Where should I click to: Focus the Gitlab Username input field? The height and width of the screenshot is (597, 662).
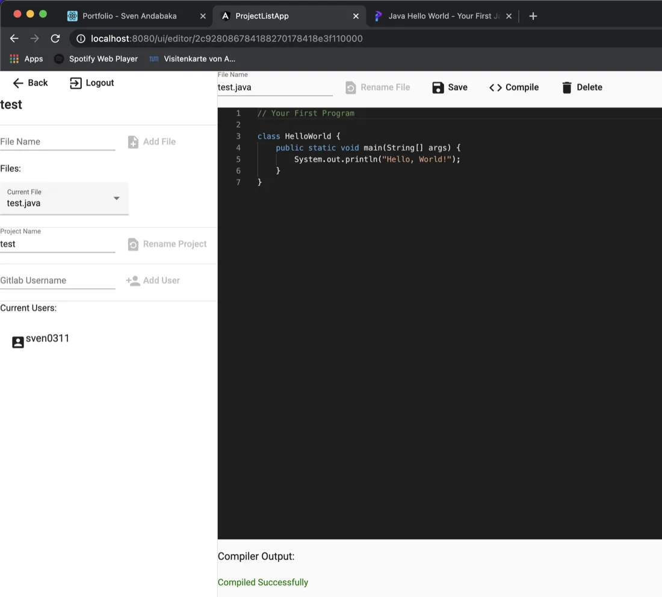[x=57, y=281]
